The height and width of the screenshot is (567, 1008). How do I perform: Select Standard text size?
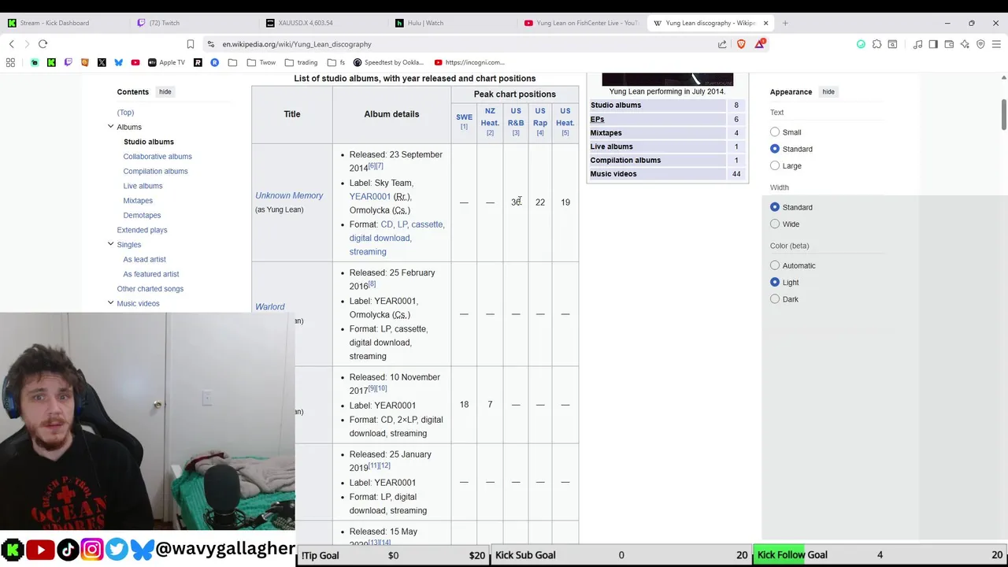pos(775,149)
